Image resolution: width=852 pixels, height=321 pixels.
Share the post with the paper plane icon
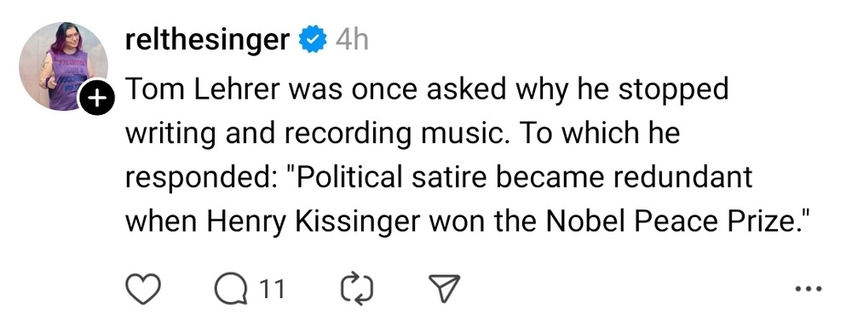pyautogui.click(x=445, y=289)
